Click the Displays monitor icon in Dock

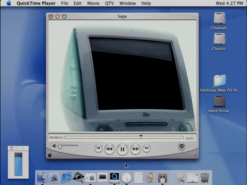coord(103,178)
